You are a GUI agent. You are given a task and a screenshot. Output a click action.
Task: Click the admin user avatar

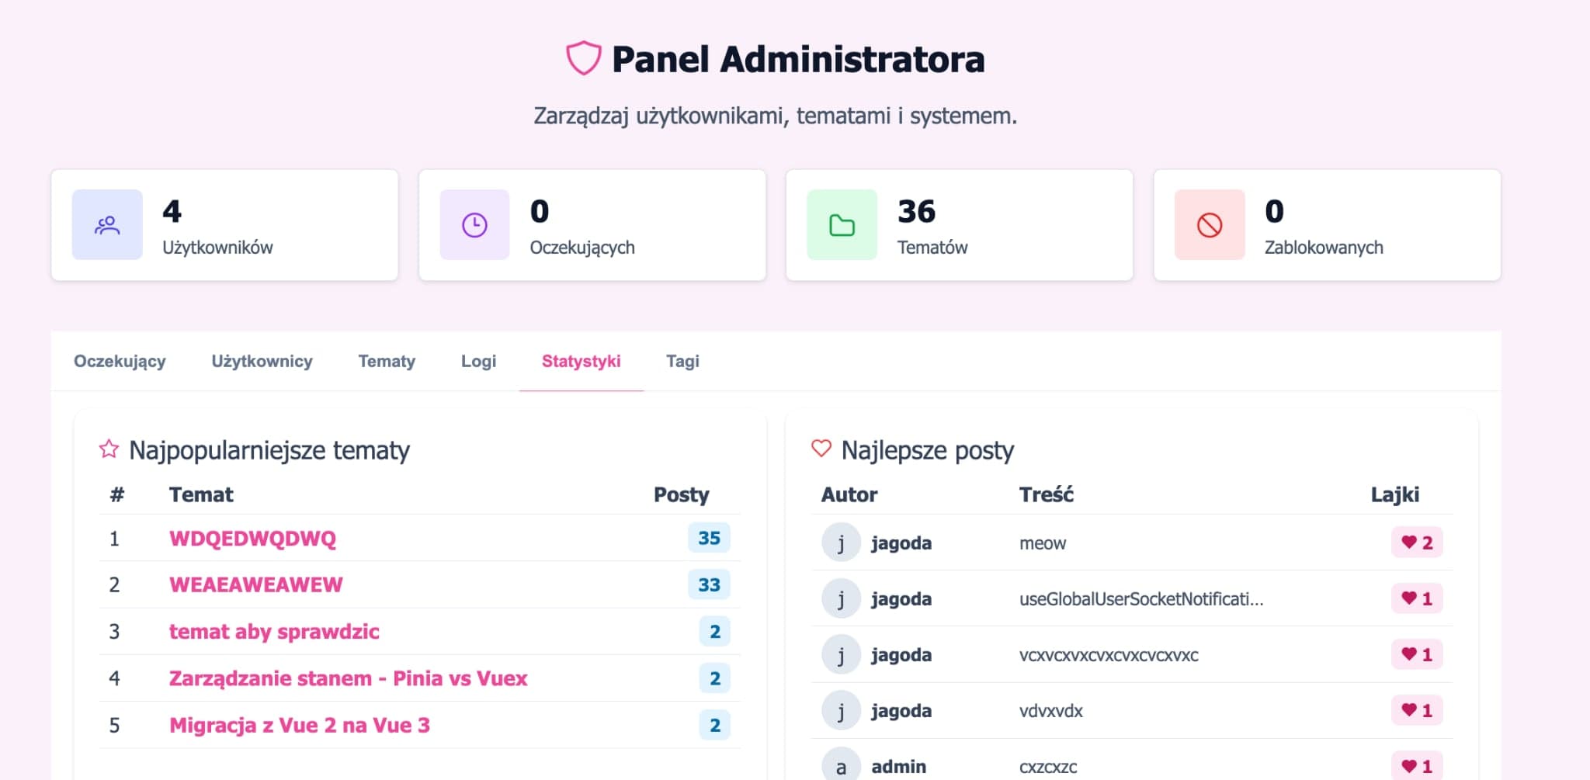841,765
